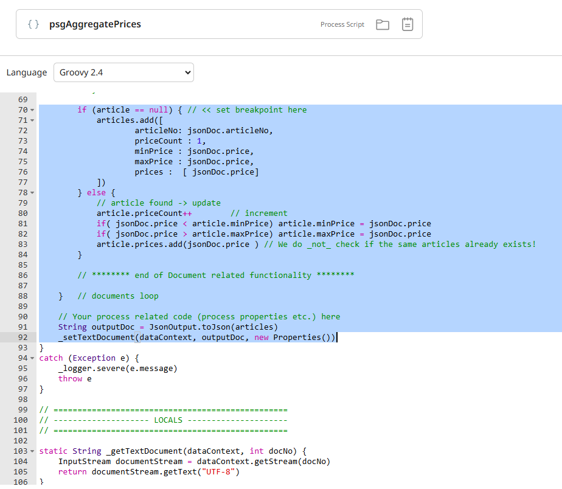Click the 'priceCount : 1,' line

coord(170,141)
